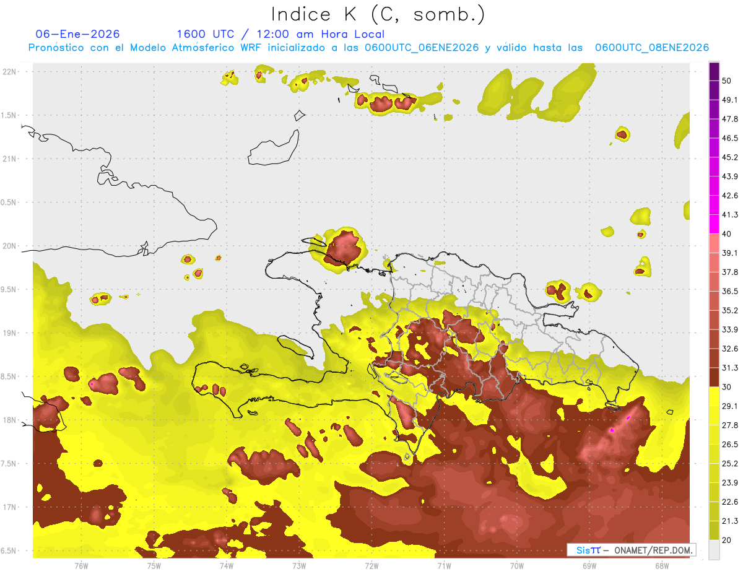Click the gray 20 legend band at bottom

714,549
